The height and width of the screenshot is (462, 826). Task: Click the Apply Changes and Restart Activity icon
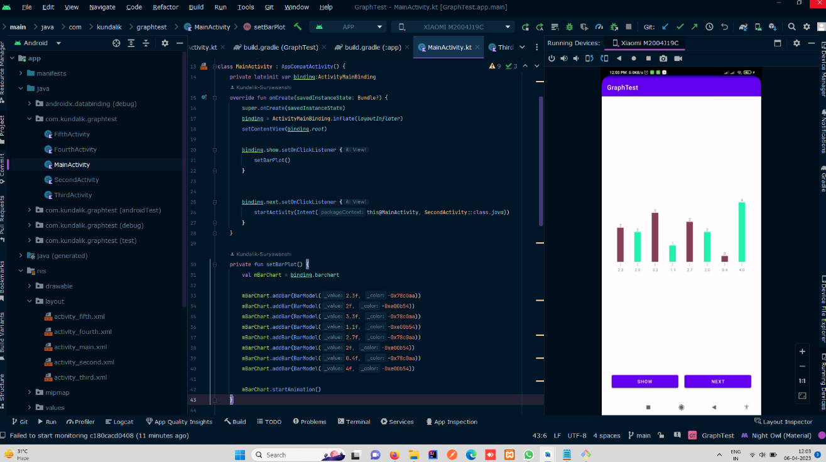coord(540,27)
